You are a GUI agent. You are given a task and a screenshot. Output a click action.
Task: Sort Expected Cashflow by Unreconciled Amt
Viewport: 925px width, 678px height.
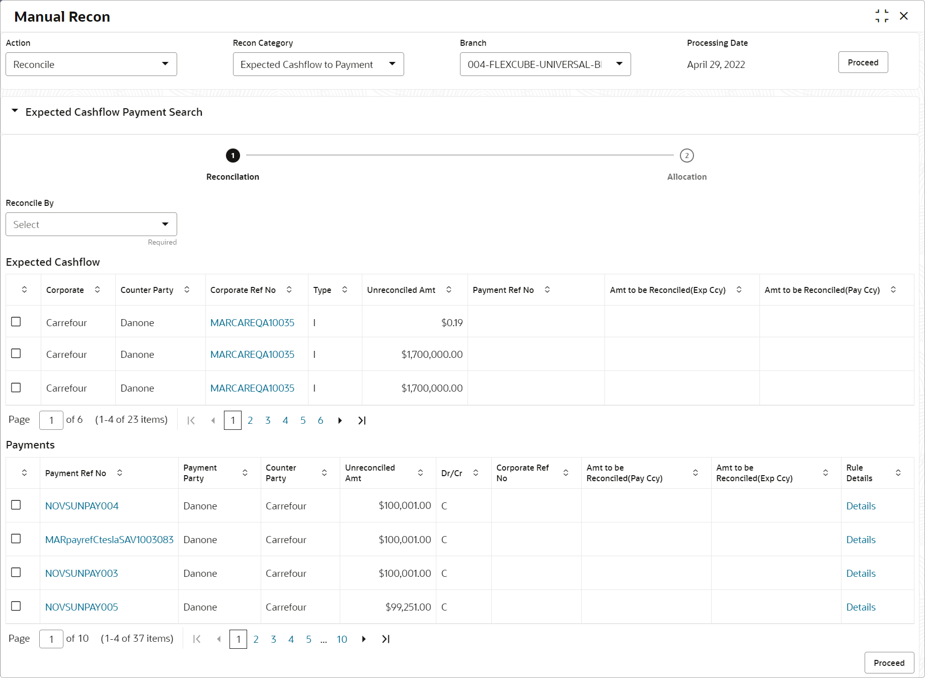(448, 290)
